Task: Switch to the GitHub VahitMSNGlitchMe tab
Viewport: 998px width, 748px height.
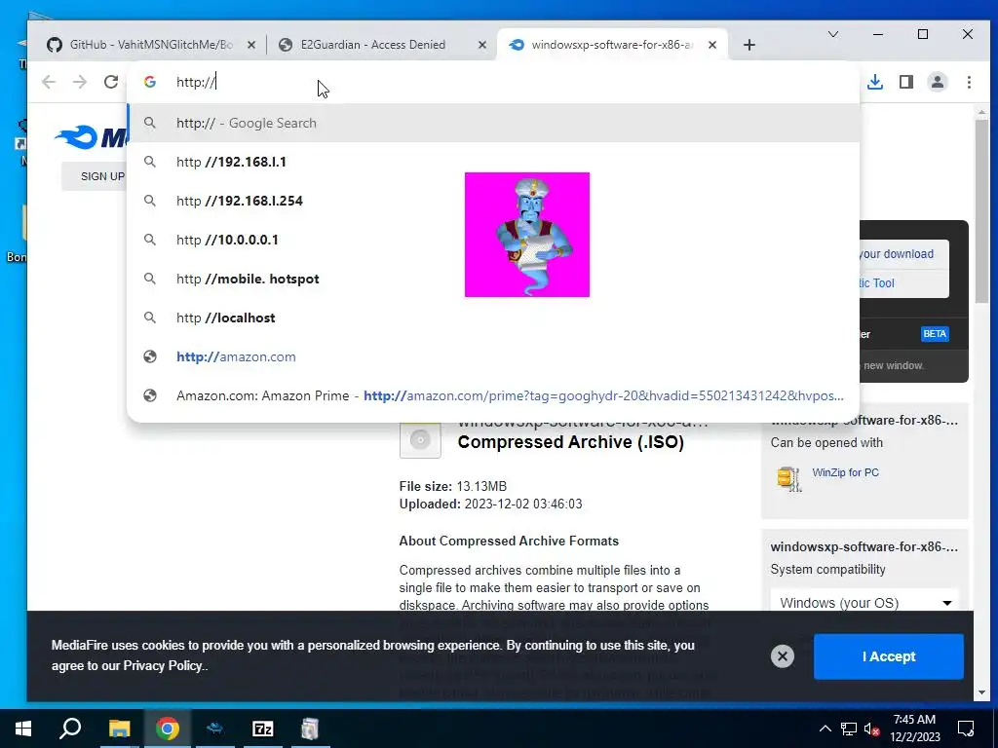Action: pyautogui.click(x=151, y=45)
